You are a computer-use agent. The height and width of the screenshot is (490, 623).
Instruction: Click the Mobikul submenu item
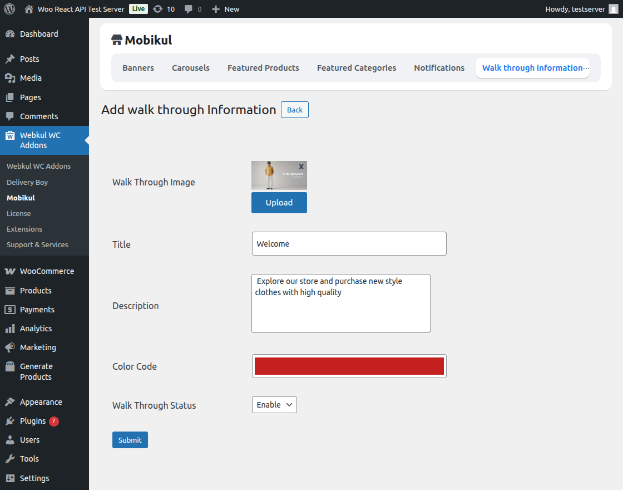[21, 198]
